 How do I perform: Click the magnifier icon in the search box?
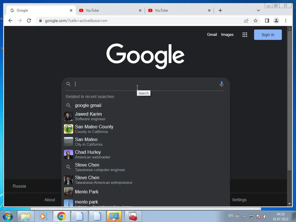(68, 84)
